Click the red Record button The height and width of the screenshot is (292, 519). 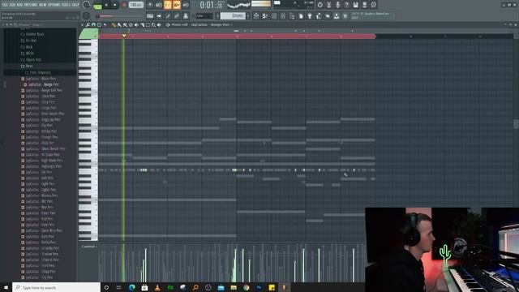(124, 5)
